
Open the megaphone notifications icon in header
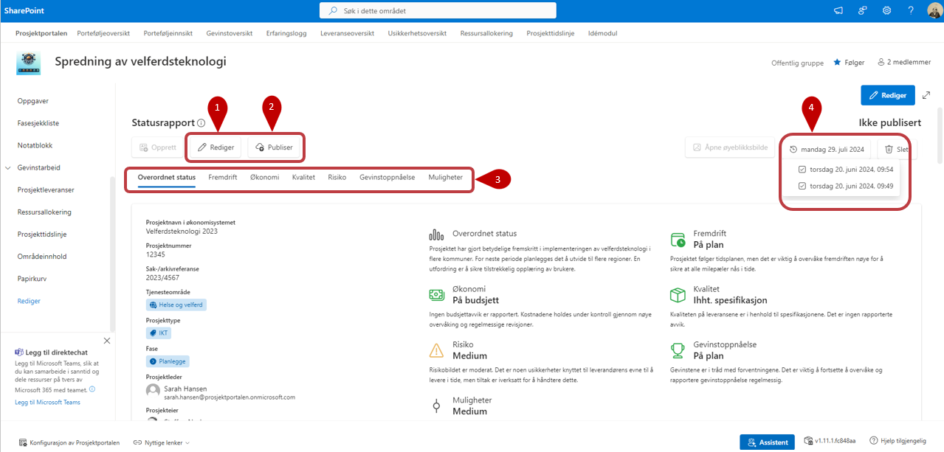838,10
